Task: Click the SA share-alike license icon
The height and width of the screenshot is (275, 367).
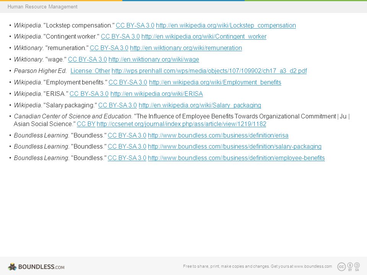Action: pos(357,267)
